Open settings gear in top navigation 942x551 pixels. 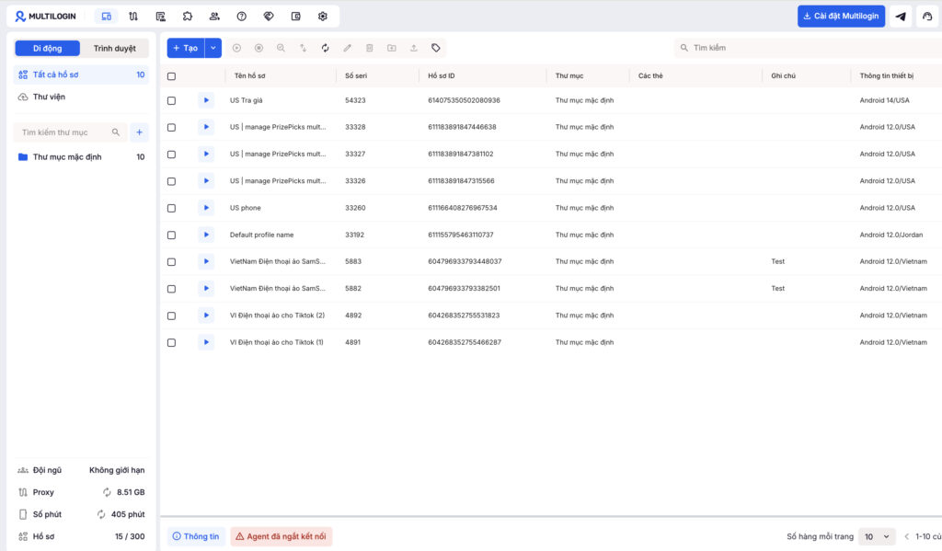tap(322, 17)
